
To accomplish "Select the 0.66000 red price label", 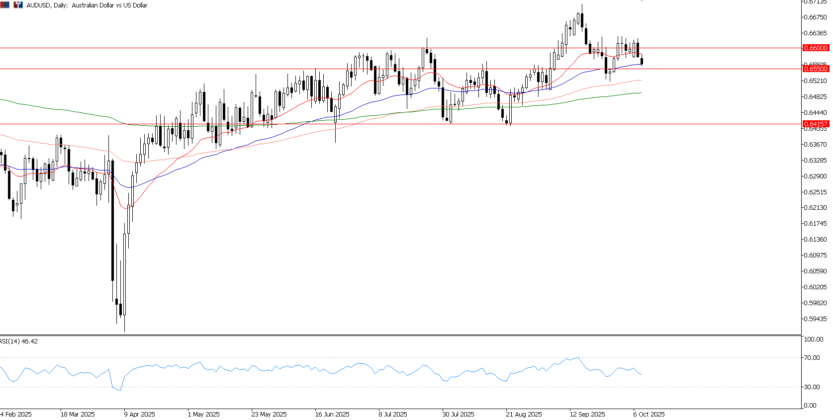I will [816, 48].
